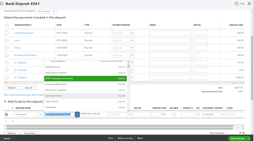Click the recent transactions clock icon
The image size is (254, 142).
coord(2,4)
